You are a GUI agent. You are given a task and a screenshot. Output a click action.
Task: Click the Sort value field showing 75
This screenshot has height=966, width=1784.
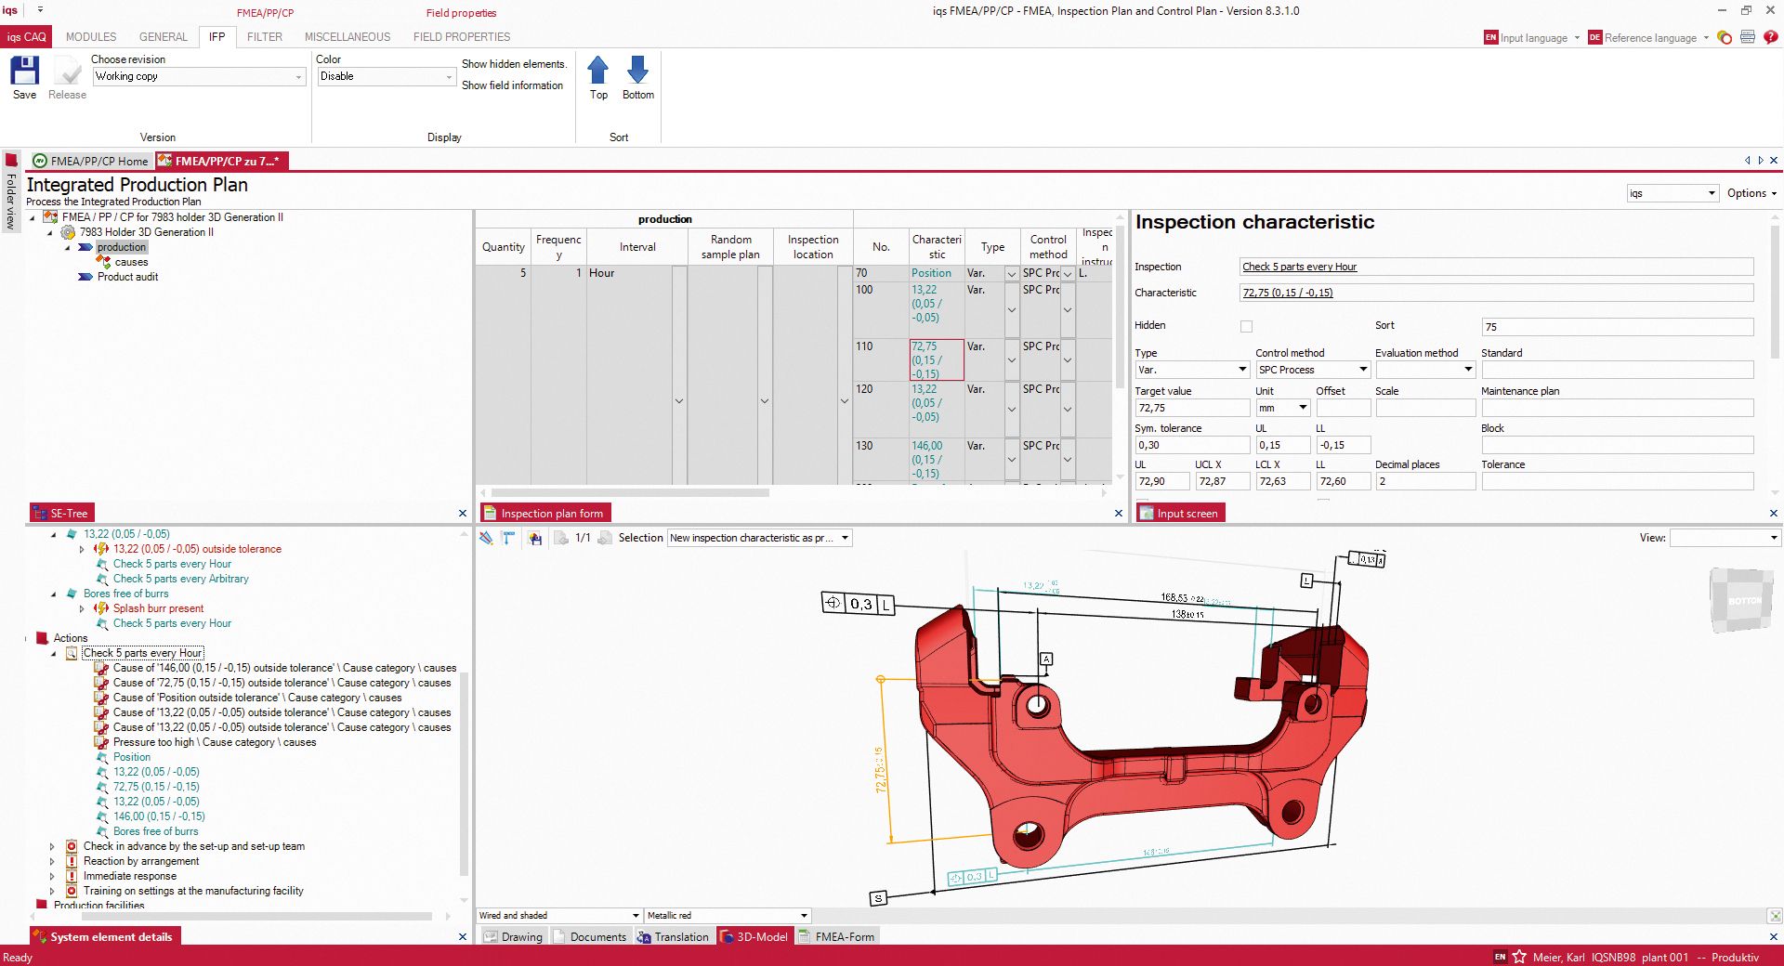1617,327
